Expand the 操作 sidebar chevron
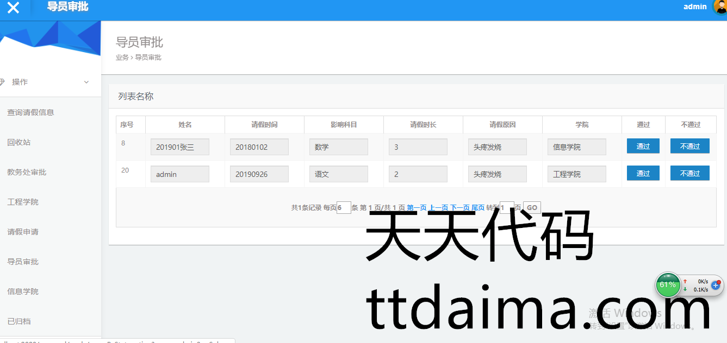727x343 pixels. [86, 82]
